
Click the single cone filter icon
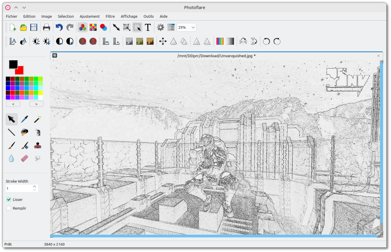[174, 41]
